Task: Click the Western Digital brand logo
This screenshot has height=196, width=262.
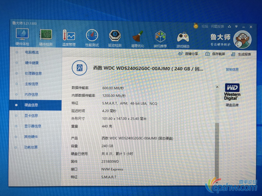Action: click(x=232, y=92)
